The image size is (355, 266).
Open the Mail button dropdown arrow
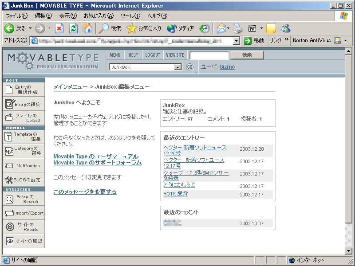pyautogui.click(x=228, y=28)
